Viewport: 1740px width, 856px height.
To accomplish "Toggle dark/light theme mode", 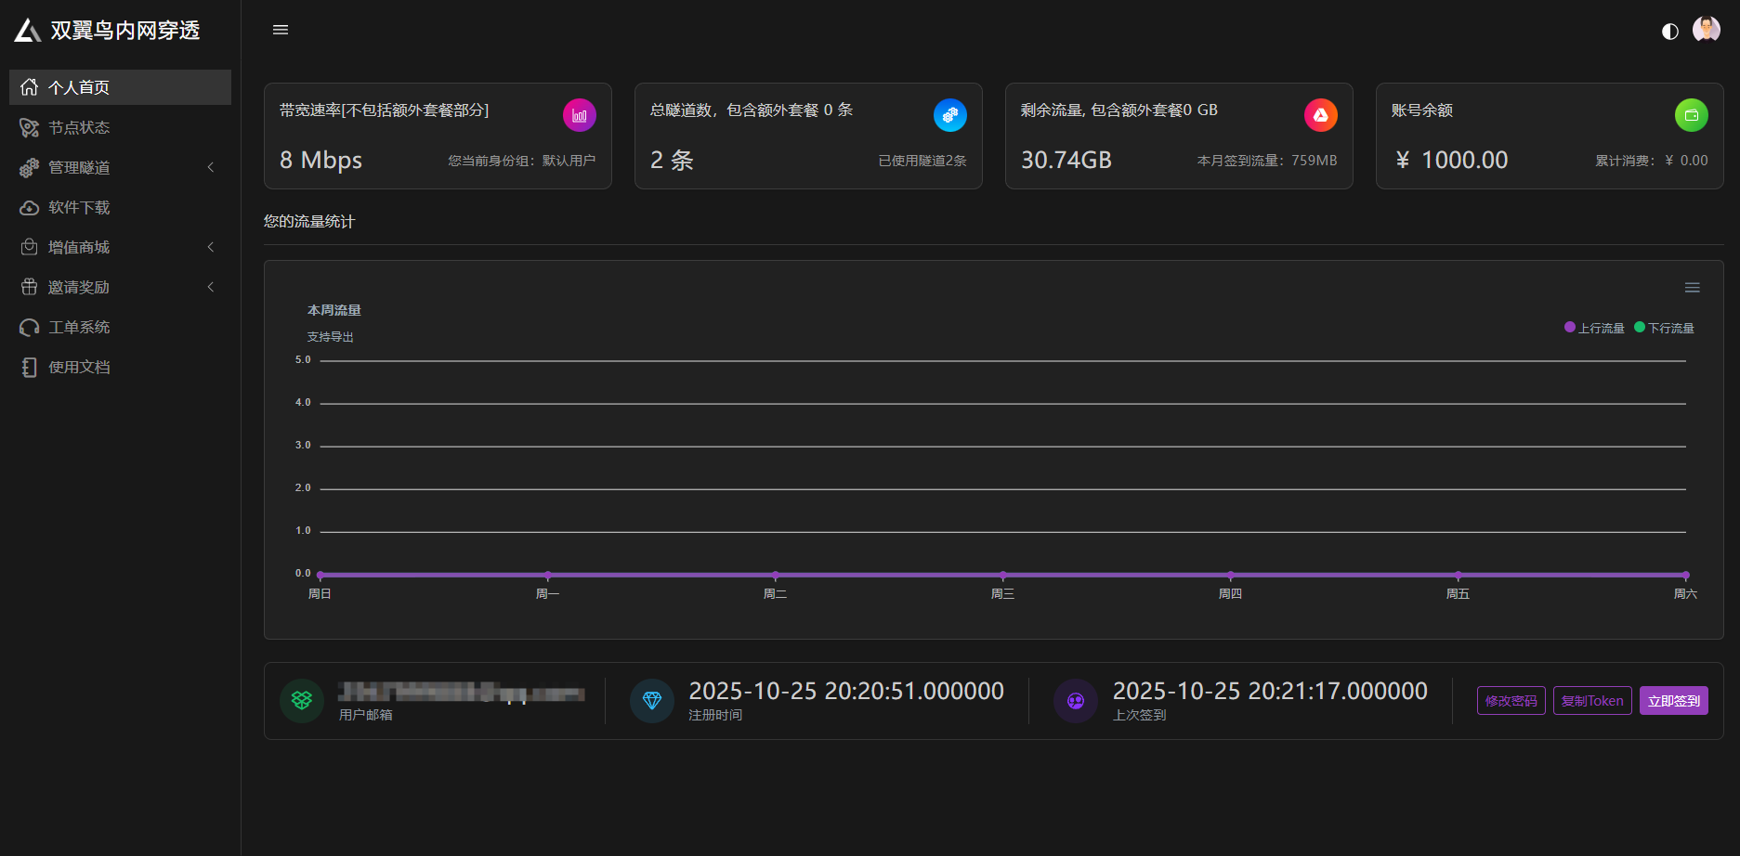I will click(x=1669, y=32).
